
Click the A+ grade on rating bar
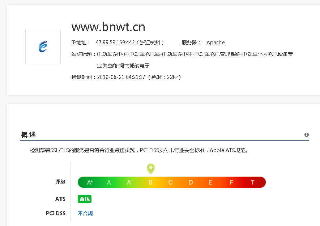[90, 182]
